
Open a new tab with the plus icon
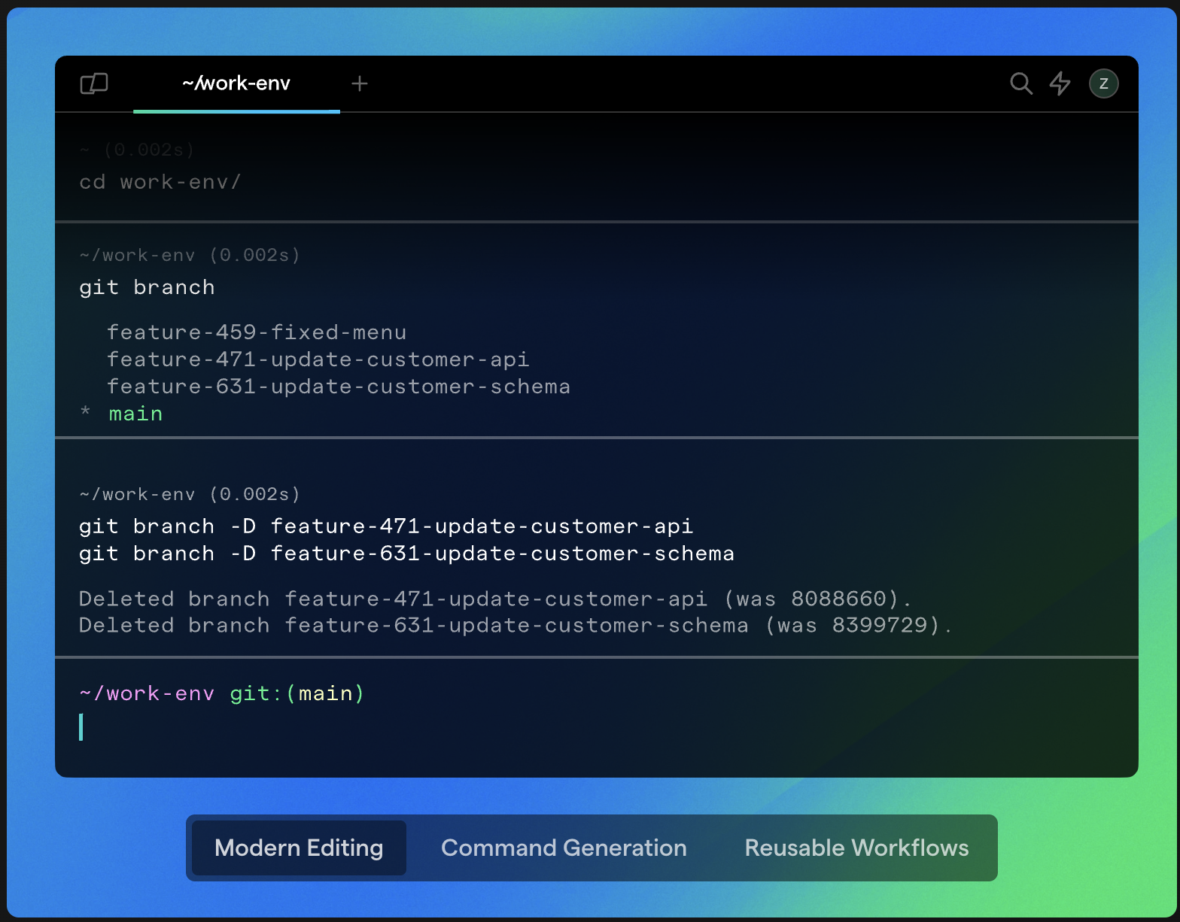tap(360, 83)
